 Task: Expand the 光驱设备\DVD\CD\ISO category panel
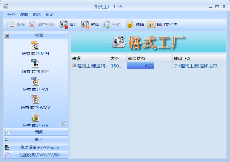click(x=36, y=155)
